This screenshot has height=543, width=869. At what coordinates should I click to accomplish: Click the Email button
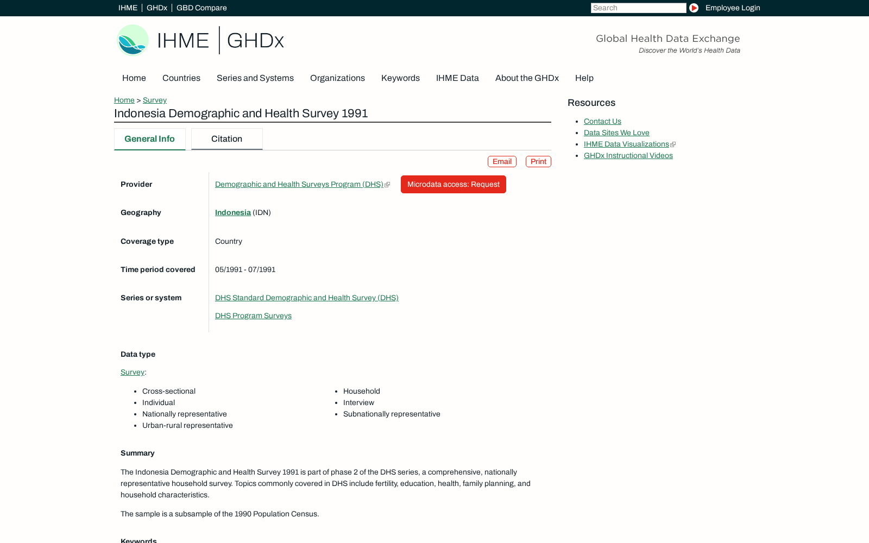point(502,161)
